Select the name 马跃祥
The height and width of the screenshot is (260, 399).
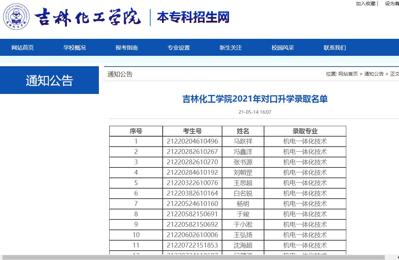(x=243, y=141)
